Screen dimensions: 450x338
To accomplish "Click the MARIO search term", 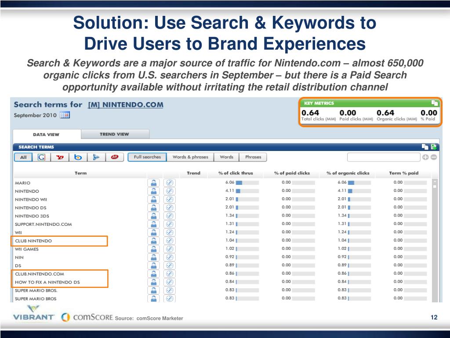I will click(23, 183).
